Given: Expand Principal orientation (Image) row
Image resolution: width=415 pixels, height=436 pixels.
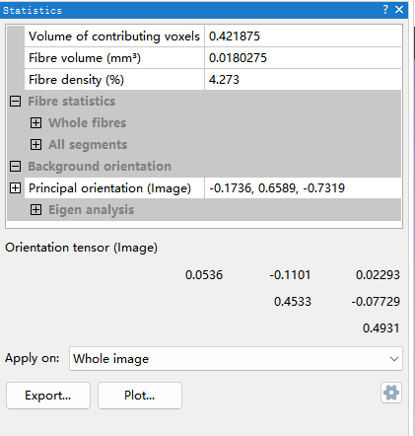Looking at the screenshot, I should pyautogui.click(x=15, y=188).
